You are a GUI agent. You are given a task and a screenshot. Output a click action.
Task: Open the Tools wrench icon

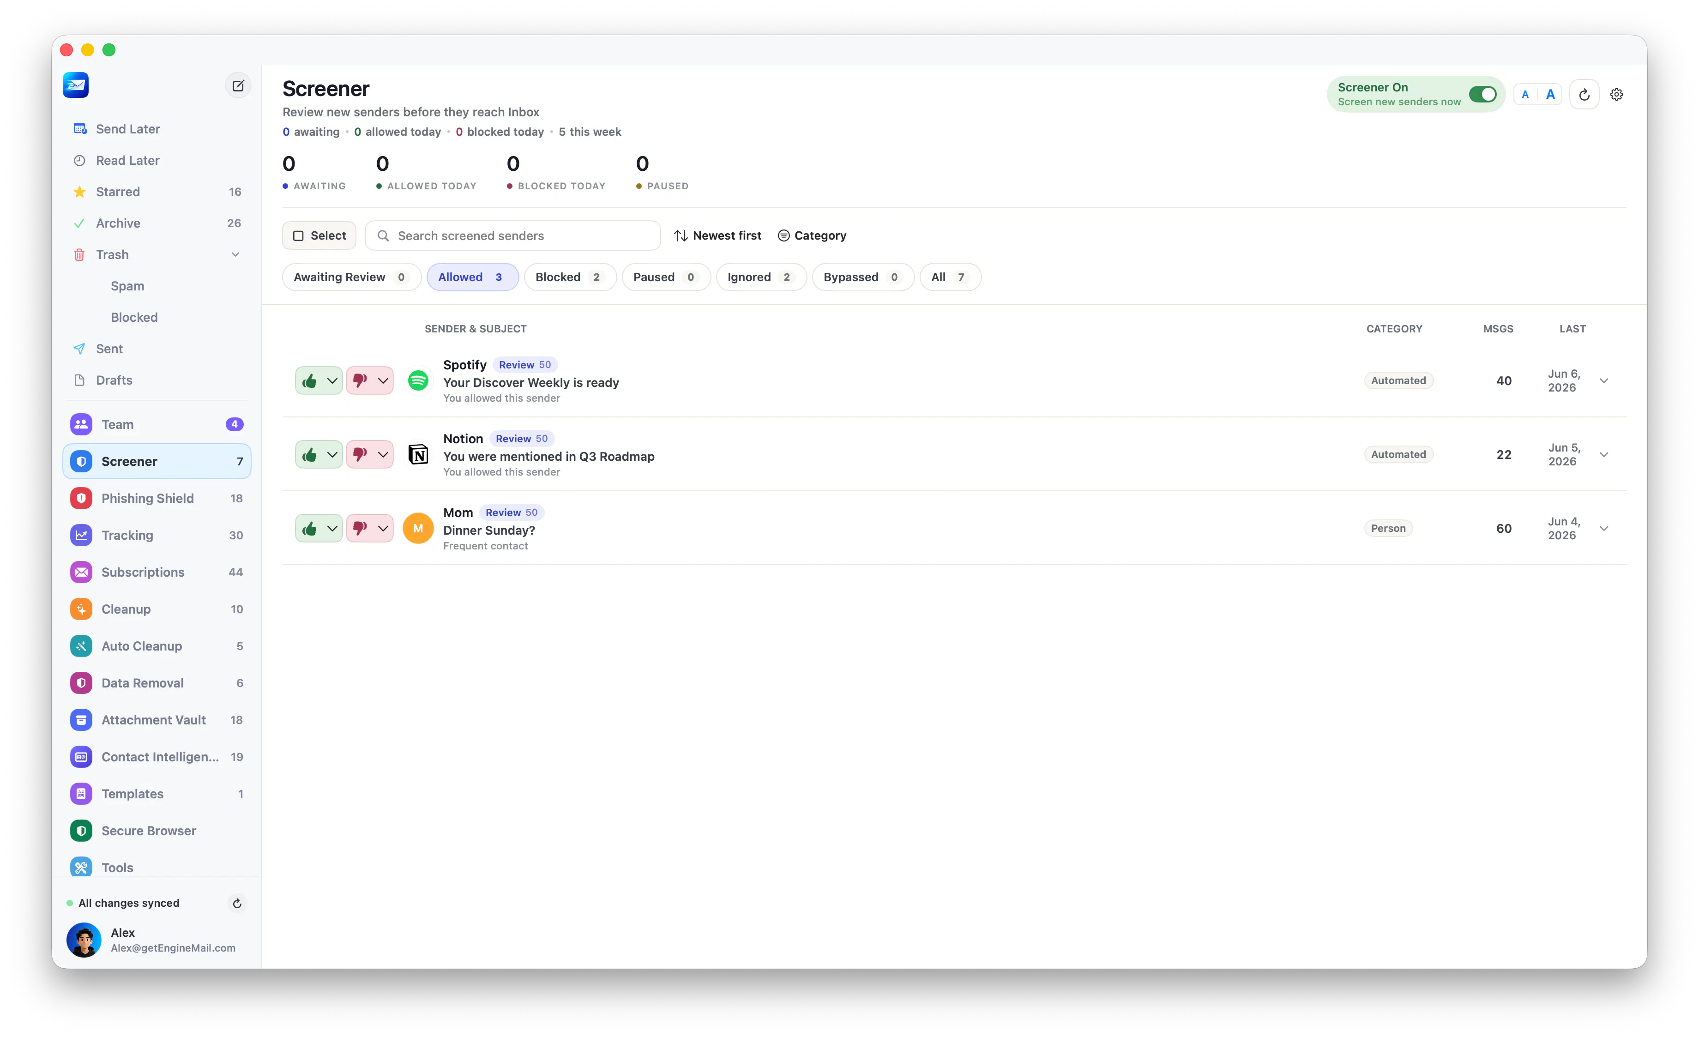pos(81,867)
